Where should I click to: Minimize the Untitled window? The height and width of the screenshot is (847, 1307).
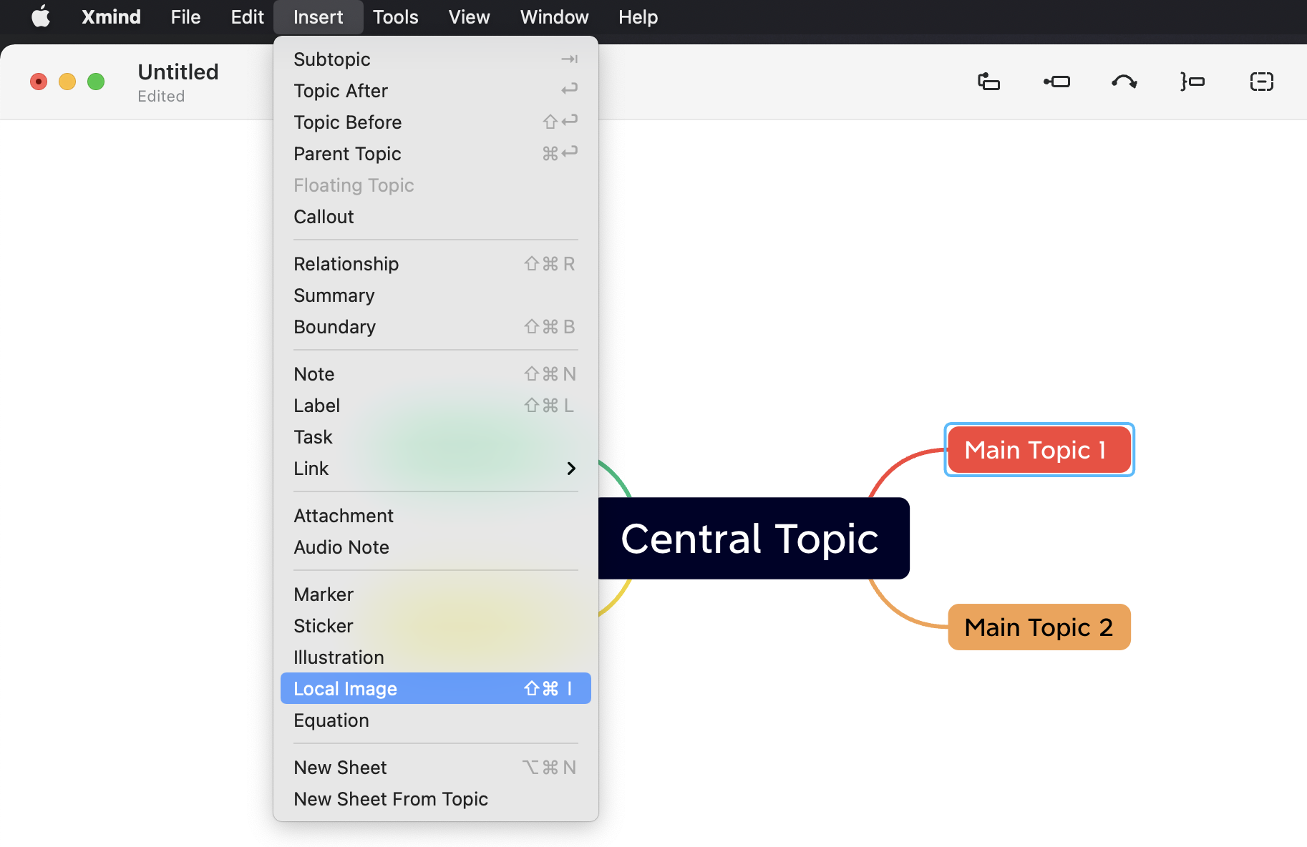pos(67,82)
